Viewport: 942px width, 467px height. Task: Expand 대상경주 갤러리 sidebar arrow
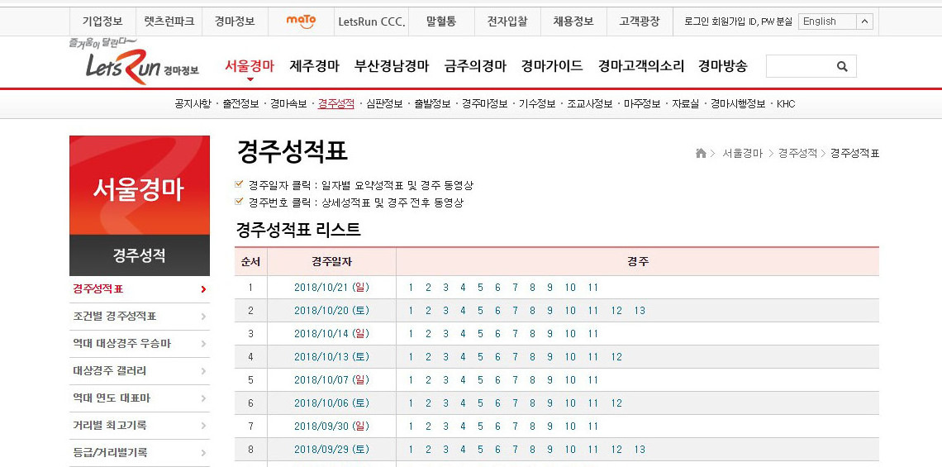203,371
